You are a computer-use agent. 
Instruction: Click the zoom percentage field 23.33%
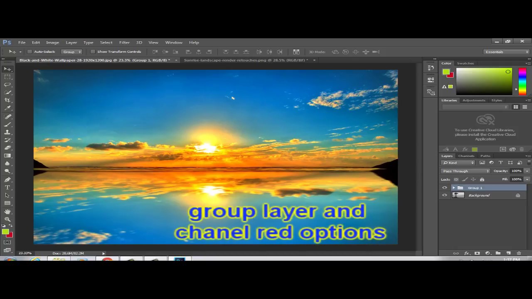(25, 253)
